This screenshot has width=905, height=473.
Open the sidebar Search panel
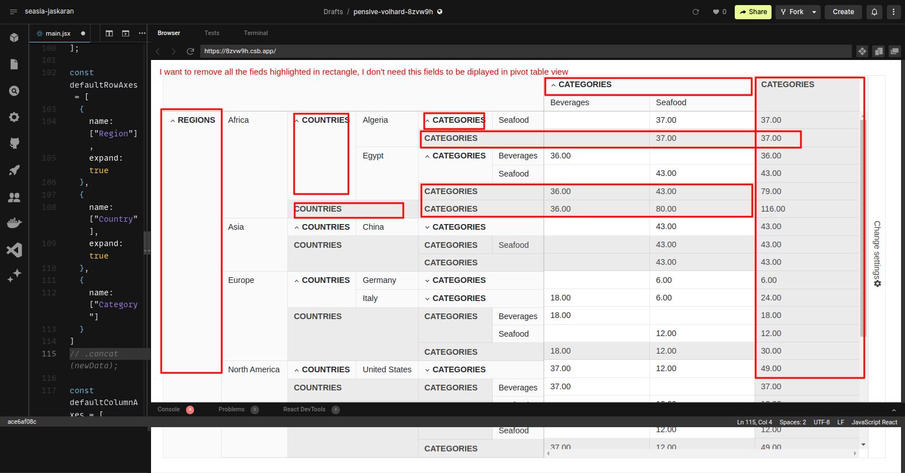click(x=14, y=91)
